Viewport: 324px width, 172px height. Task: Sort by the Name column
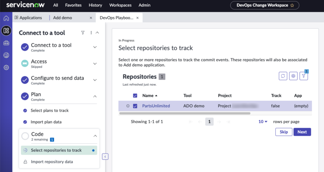(150, 96)
